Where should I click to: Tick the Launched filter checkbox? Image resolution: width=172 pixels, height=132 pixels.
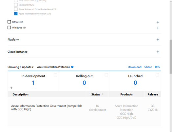(158, 74)
